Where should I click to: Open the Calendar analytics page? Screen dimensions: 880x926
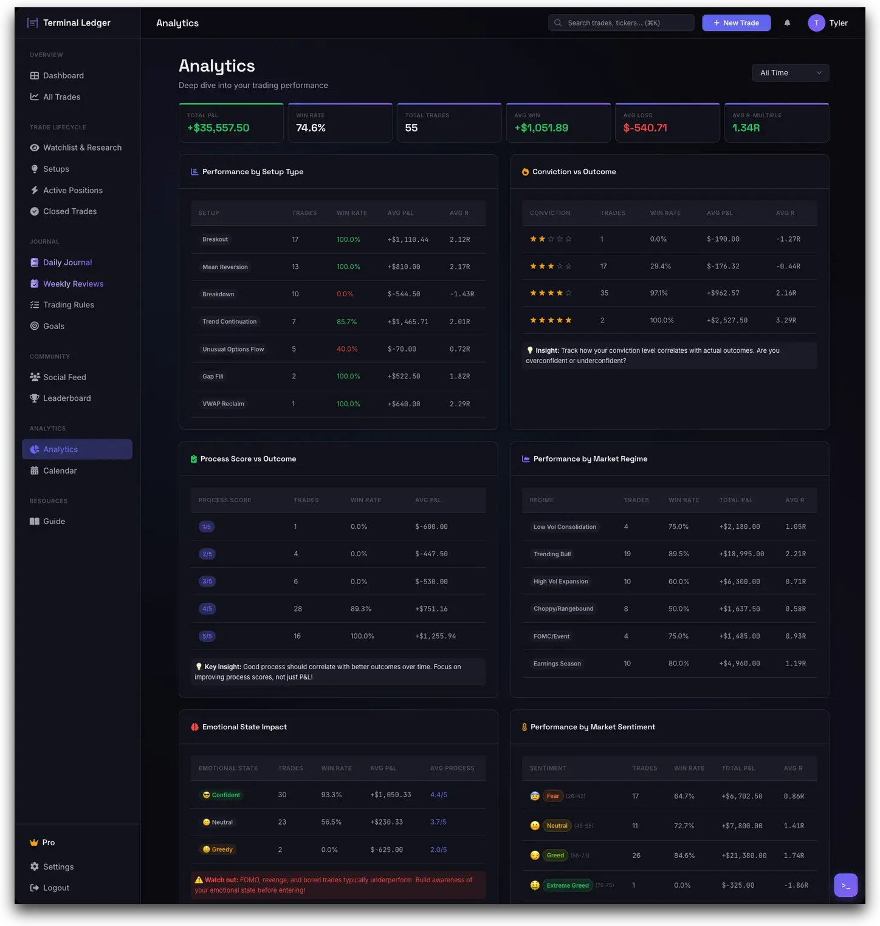point(60,470)
